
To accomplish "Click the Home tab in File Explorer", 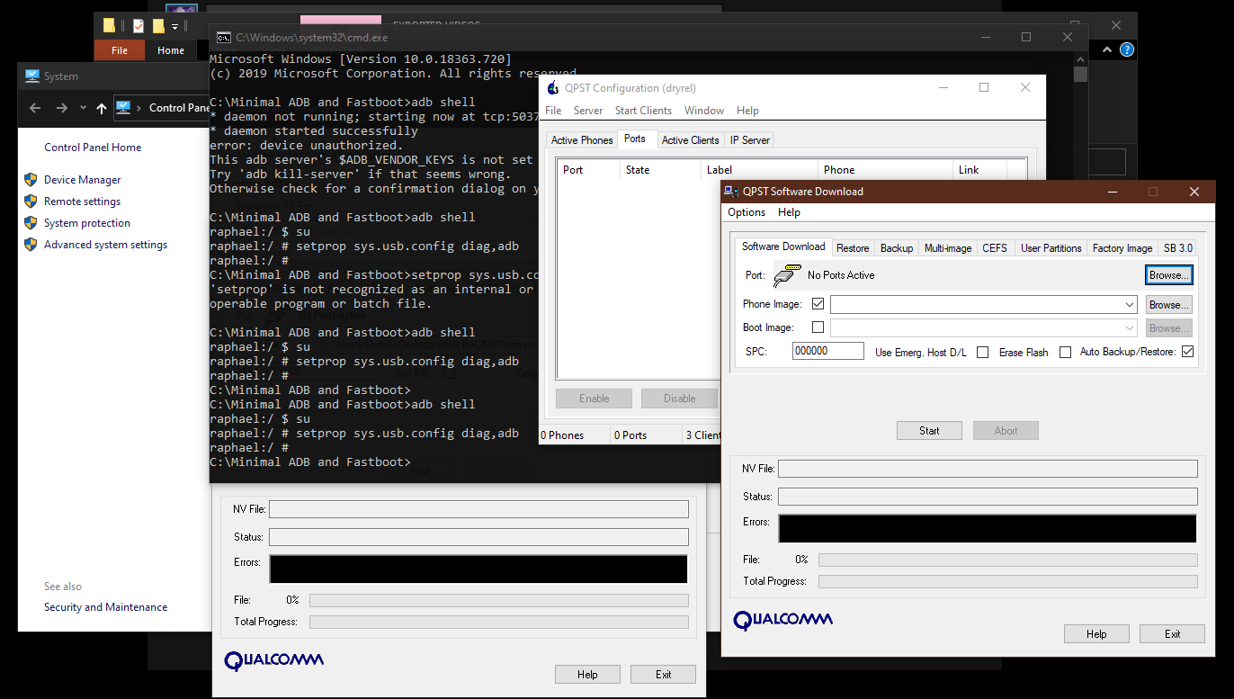I will coord(171,50).
